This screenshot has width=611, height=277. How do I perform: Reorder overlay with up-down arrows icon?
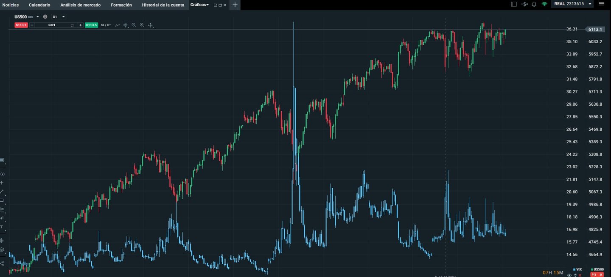click(x=575, y=275)
